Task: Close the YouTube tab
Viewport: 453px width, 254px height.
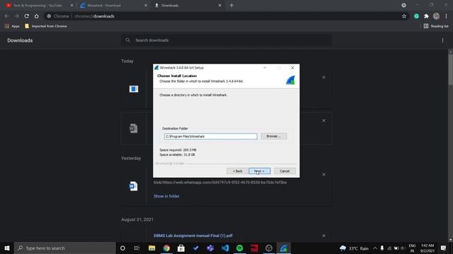Action: click(71, 5)
